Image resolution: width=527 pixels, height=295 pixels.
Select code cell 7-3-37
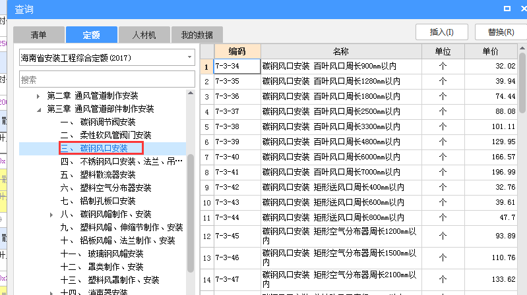pos(237,111)
